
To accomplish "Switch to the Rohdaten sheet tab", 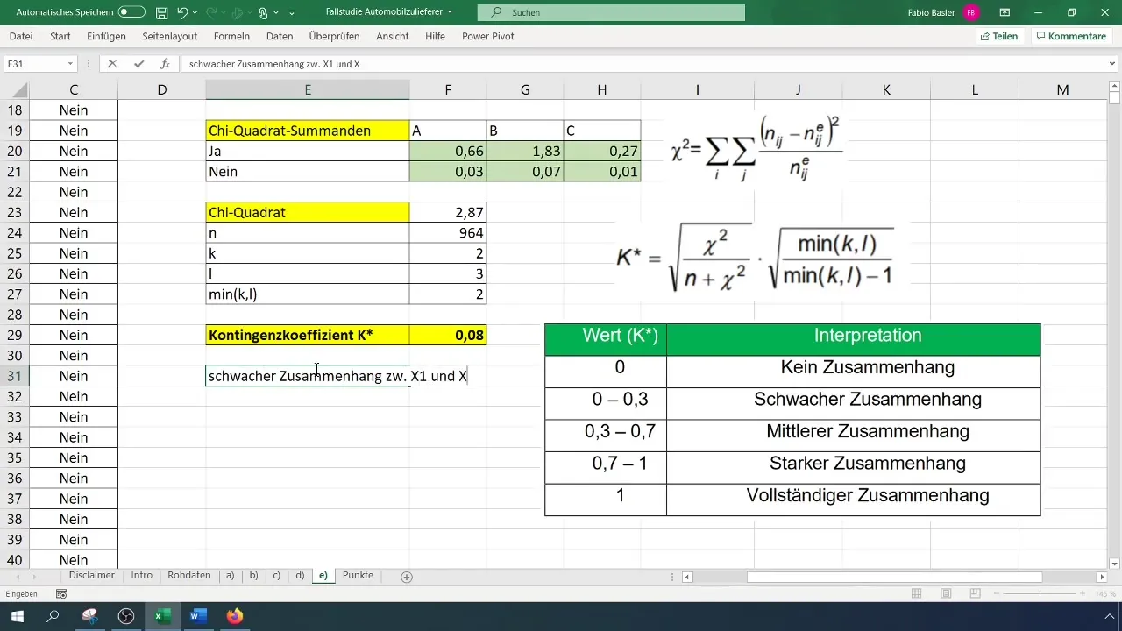I will [189, 576].
